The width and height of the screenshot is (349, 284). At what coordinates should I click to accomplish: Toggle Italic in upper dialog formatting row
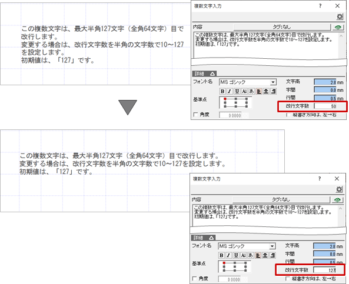[x=230, y=91]
